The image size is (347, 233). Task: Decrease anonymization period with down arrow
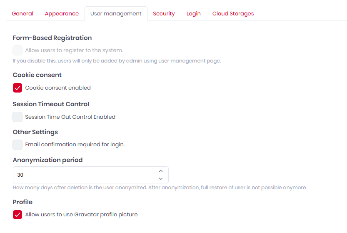tap(161, 179)
